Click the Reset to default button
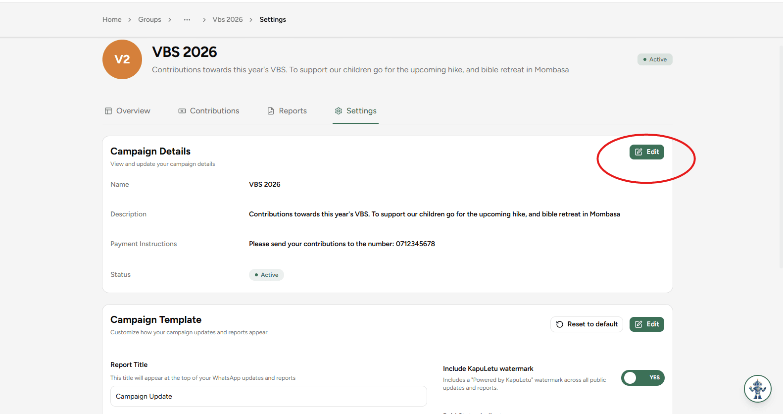The width and height of the screenshot is (783, 414). tap(587, 324)
